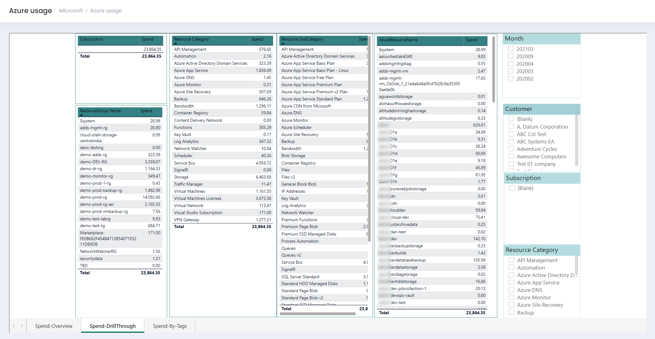Select the demo-prod-backup-rg row
This screenshot has width=655, height=339.
(120, 190)
